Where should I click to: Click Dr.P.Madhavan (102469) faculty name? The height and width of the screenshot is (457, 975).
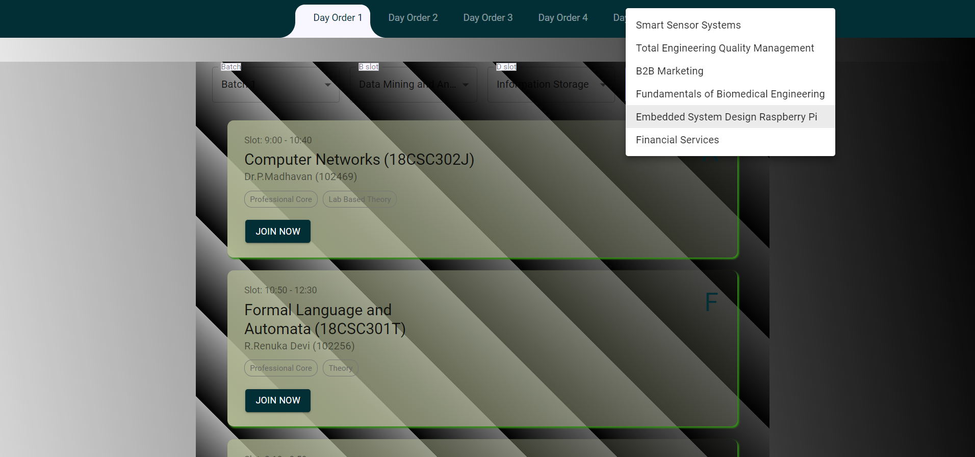301,176
